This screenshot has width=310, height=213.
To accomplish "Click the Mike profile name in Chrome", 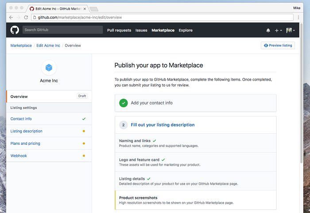I will point(297,8).
